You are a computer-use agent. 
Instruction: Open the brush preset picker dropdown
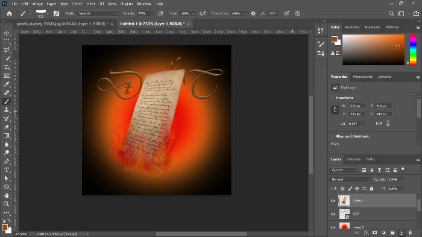(48, 13)
